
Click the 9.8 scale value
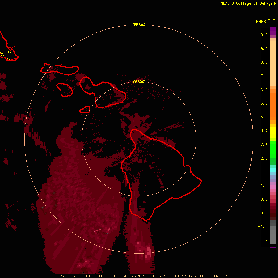[264, 35]
